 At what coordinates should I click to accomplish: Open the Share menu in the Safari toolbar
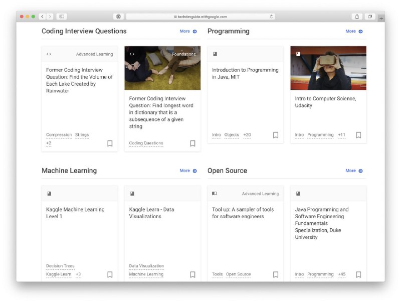[356, 16]
